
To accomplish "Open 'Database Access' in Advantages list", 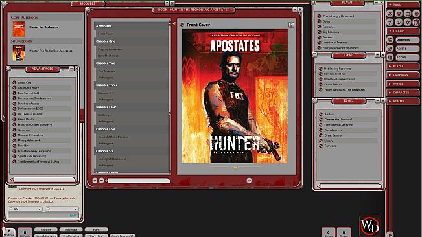I will pos(29,104).
